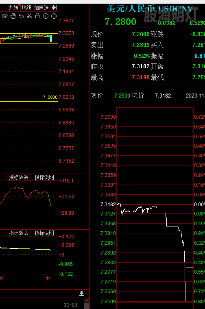Click the 买入 label
205x309 pixels.
coord(157,45)
